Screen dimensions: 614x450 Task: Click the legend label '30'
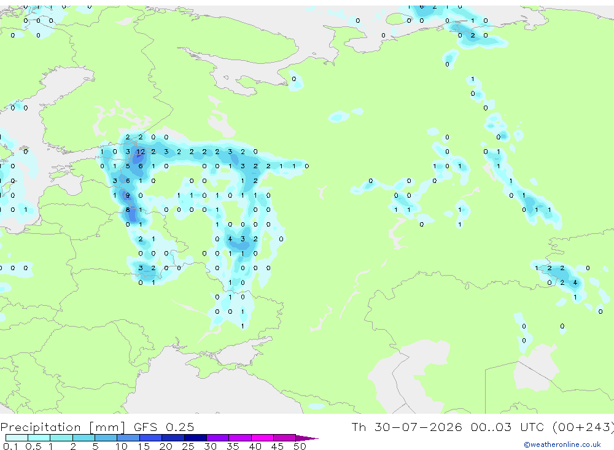pos(210,446)
